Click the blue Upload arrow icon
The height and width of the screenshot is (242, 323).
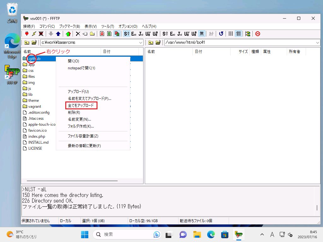[x=58, y=34]
